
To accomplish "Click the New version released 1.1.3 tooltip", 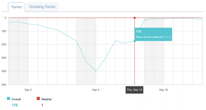I will tap(153, 34).
